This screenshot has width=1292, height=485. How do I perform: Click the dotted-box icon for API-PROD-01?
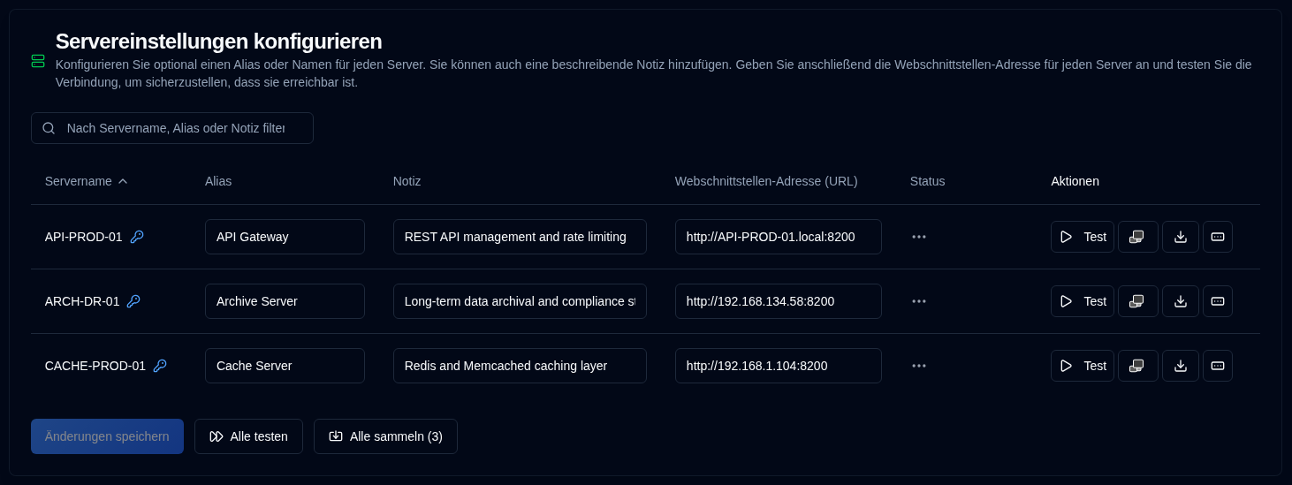click(x=1218, y=237)
